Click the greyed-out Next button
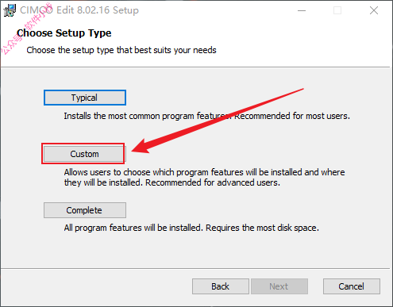This screenshot has height=307, width=393. pyautogui.click(x=279, y=286)
